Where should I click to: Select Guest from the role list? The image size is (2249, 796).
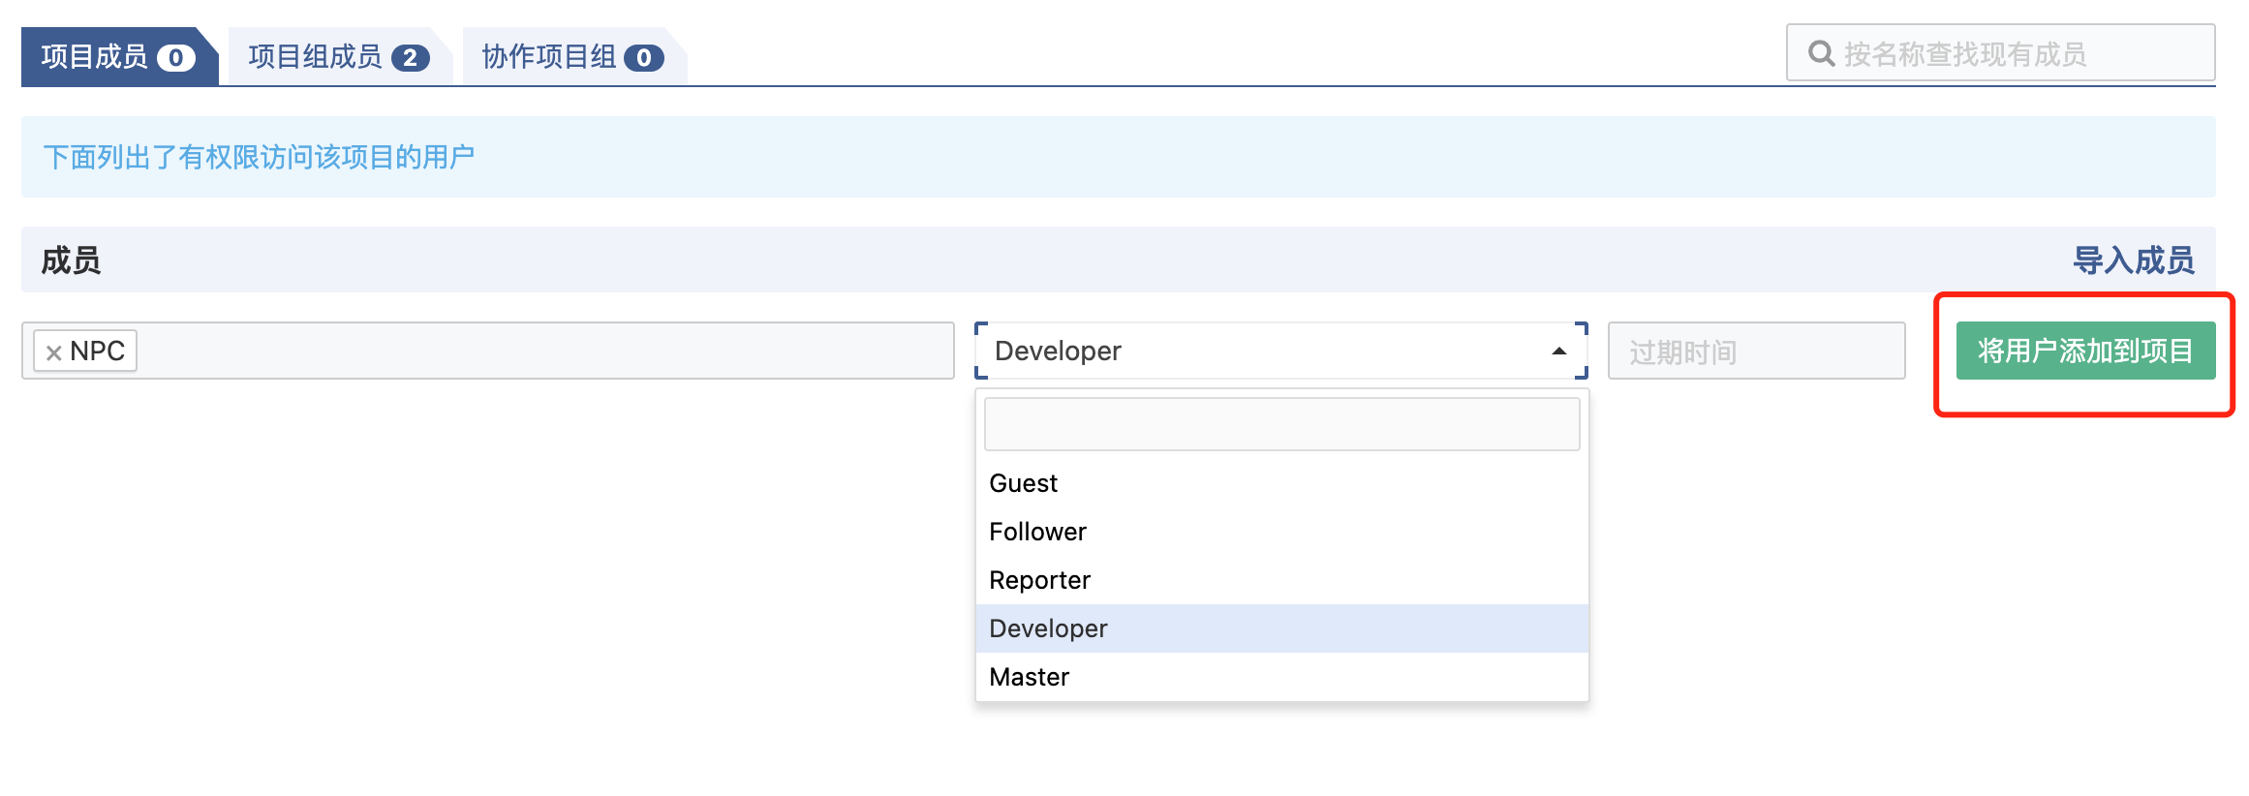(1023, 483)
